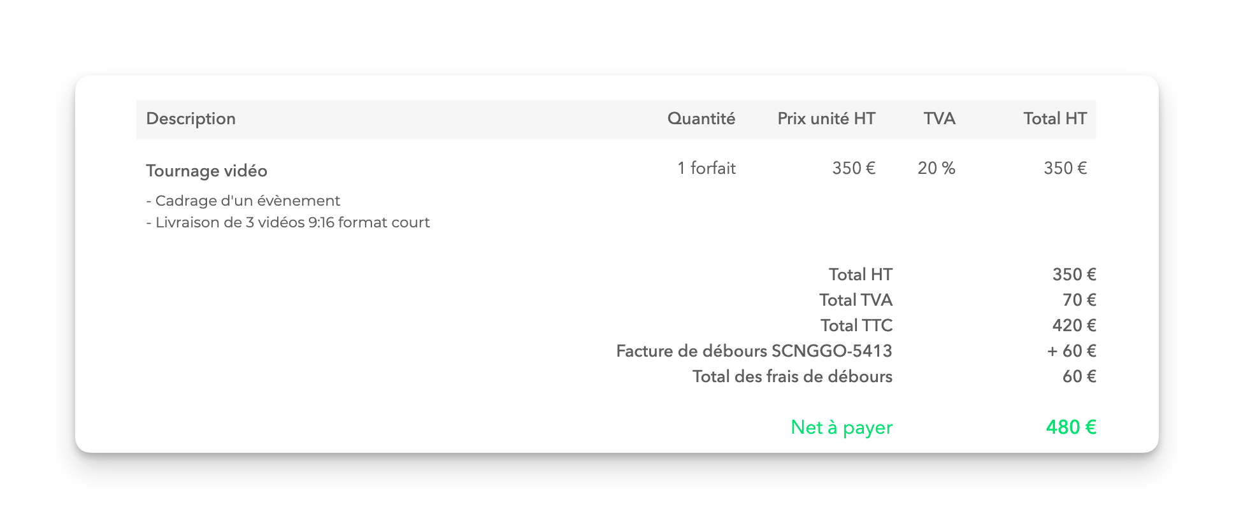Click the + 60 € débours amount
Image resolution: width=1234 pixels, height=528 pixels.
[1072, 351]
